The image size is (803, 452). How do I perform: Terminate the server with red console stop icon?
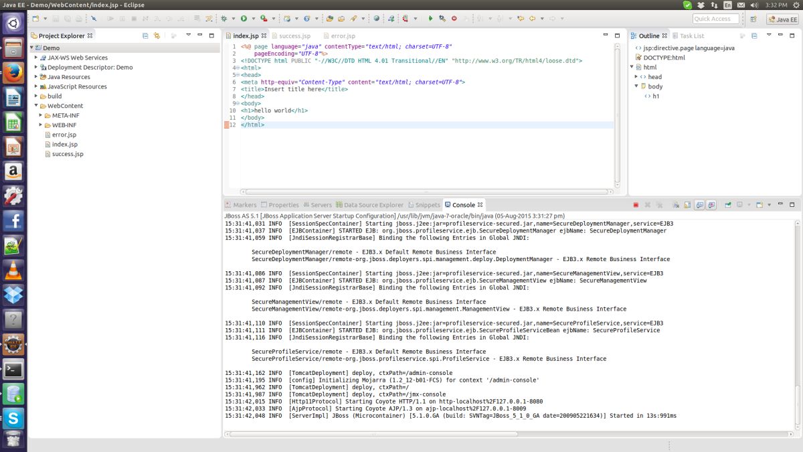pos(636,205)
